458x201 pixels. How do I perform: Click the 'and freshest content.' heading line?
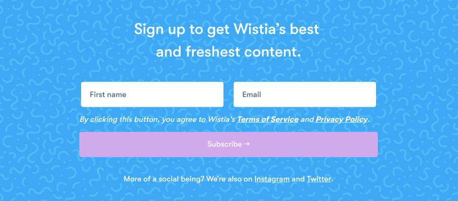pos(229,52)
